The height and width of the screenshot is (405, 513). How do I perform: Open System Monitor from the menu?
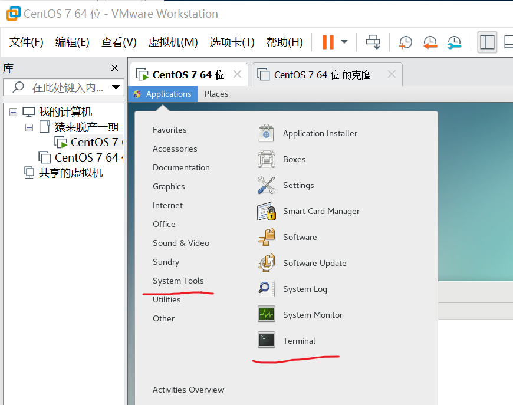click(x=267, y=315)
